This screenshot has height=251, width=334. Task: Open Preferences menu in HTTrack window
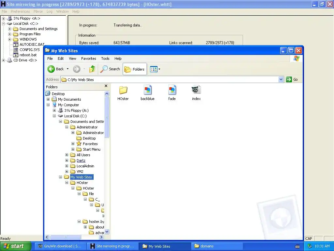[20, 11]
